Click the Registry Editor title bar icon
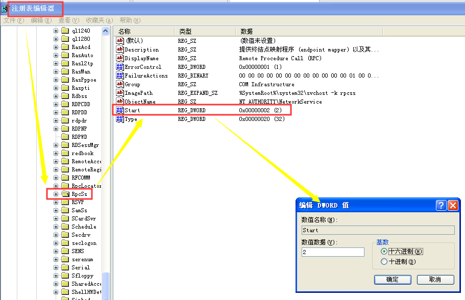The image size is (465, 300). click(4, 9)
